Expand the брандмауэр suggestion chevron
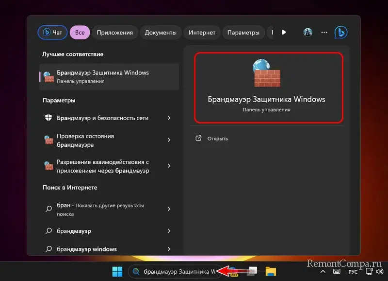The image size is (388, 281). click(169, 231)
